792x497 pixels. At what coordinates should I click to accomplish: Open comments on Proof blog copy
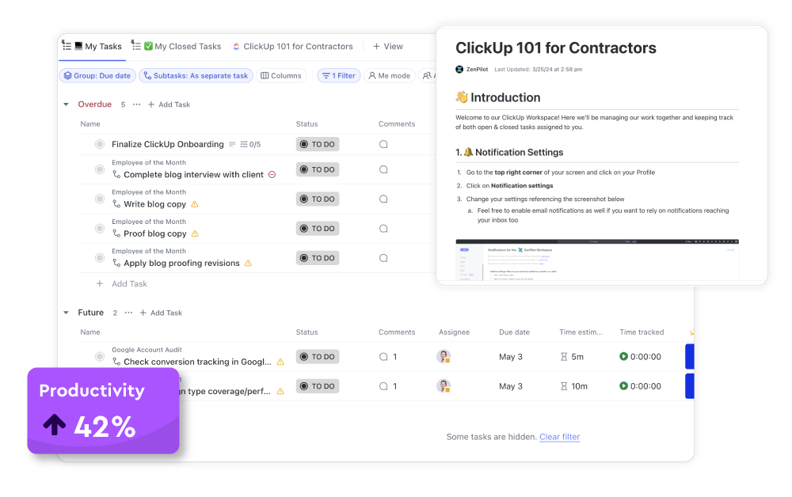(x=383, y=229)
